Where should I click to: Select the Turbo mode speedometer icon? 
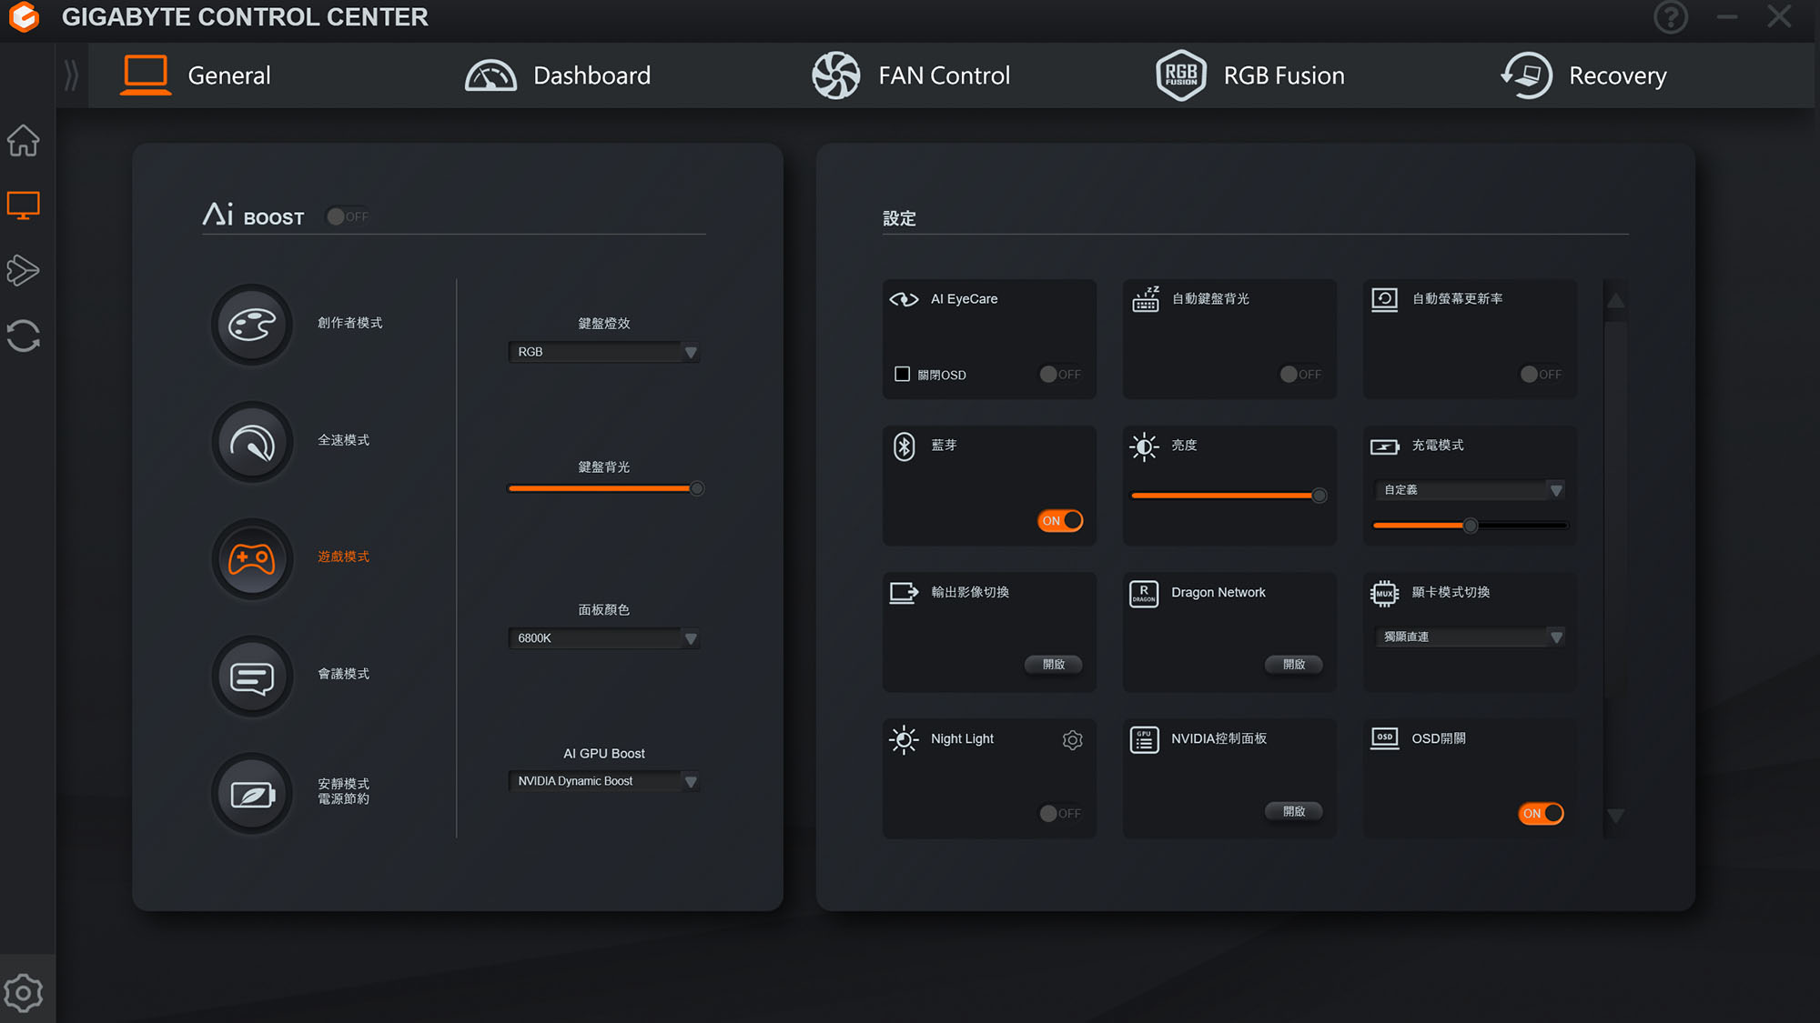252,442
